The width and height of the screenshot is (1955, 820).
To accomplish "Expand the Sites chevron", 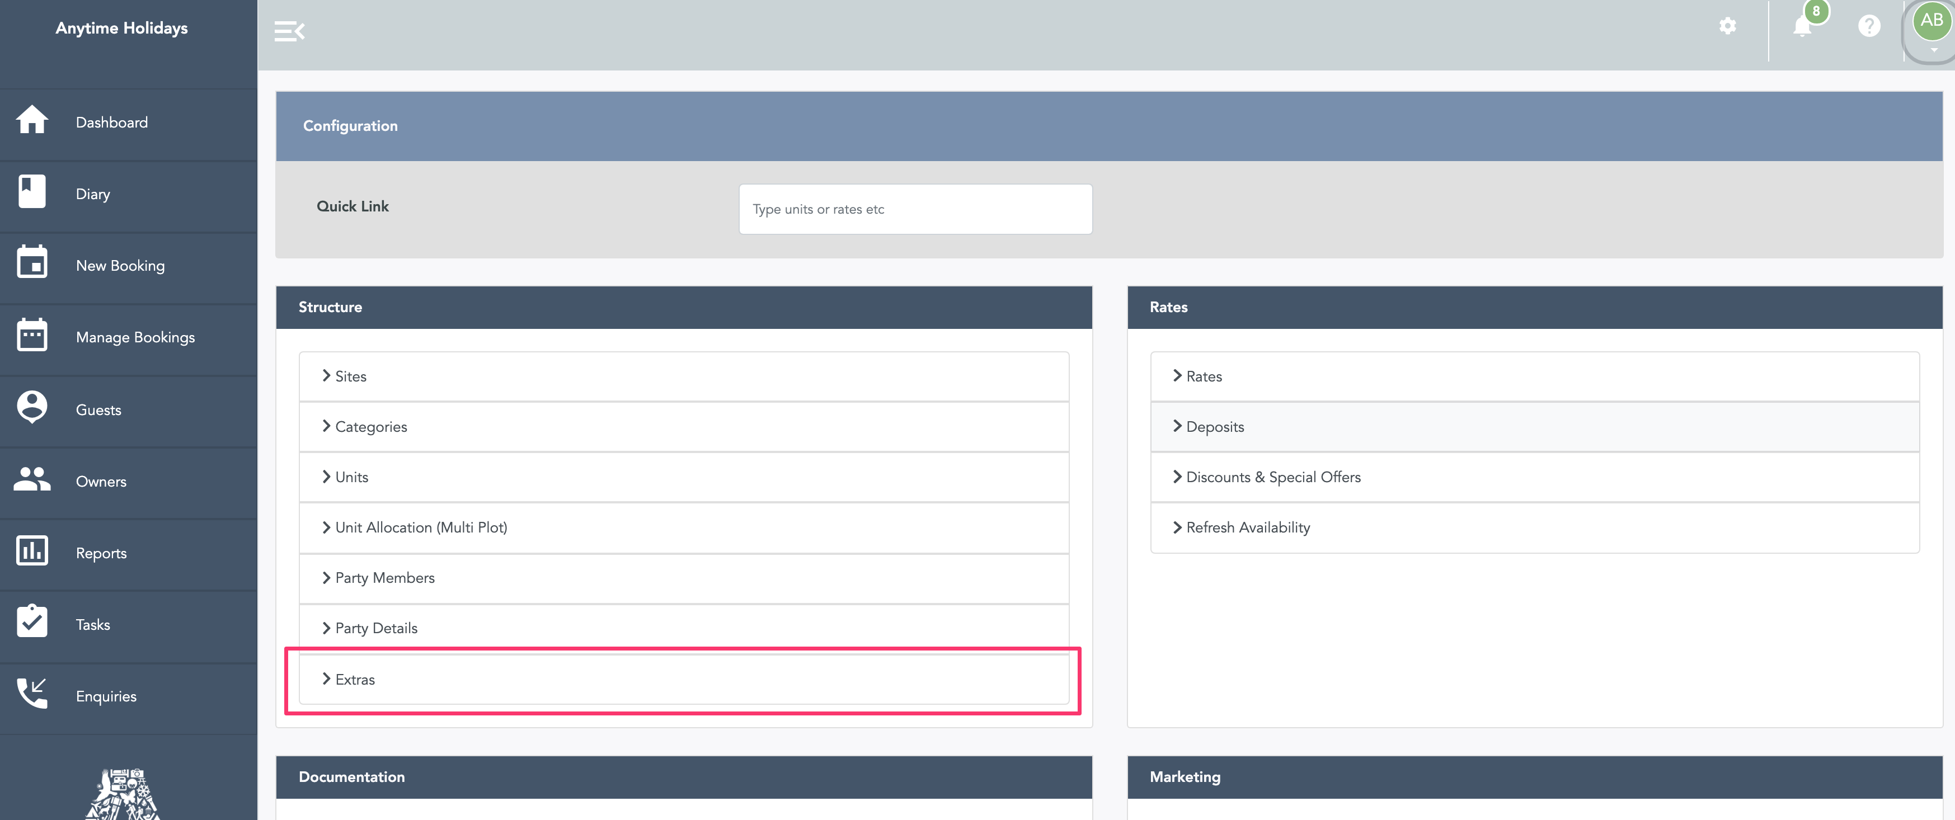I will click(326, 375).
